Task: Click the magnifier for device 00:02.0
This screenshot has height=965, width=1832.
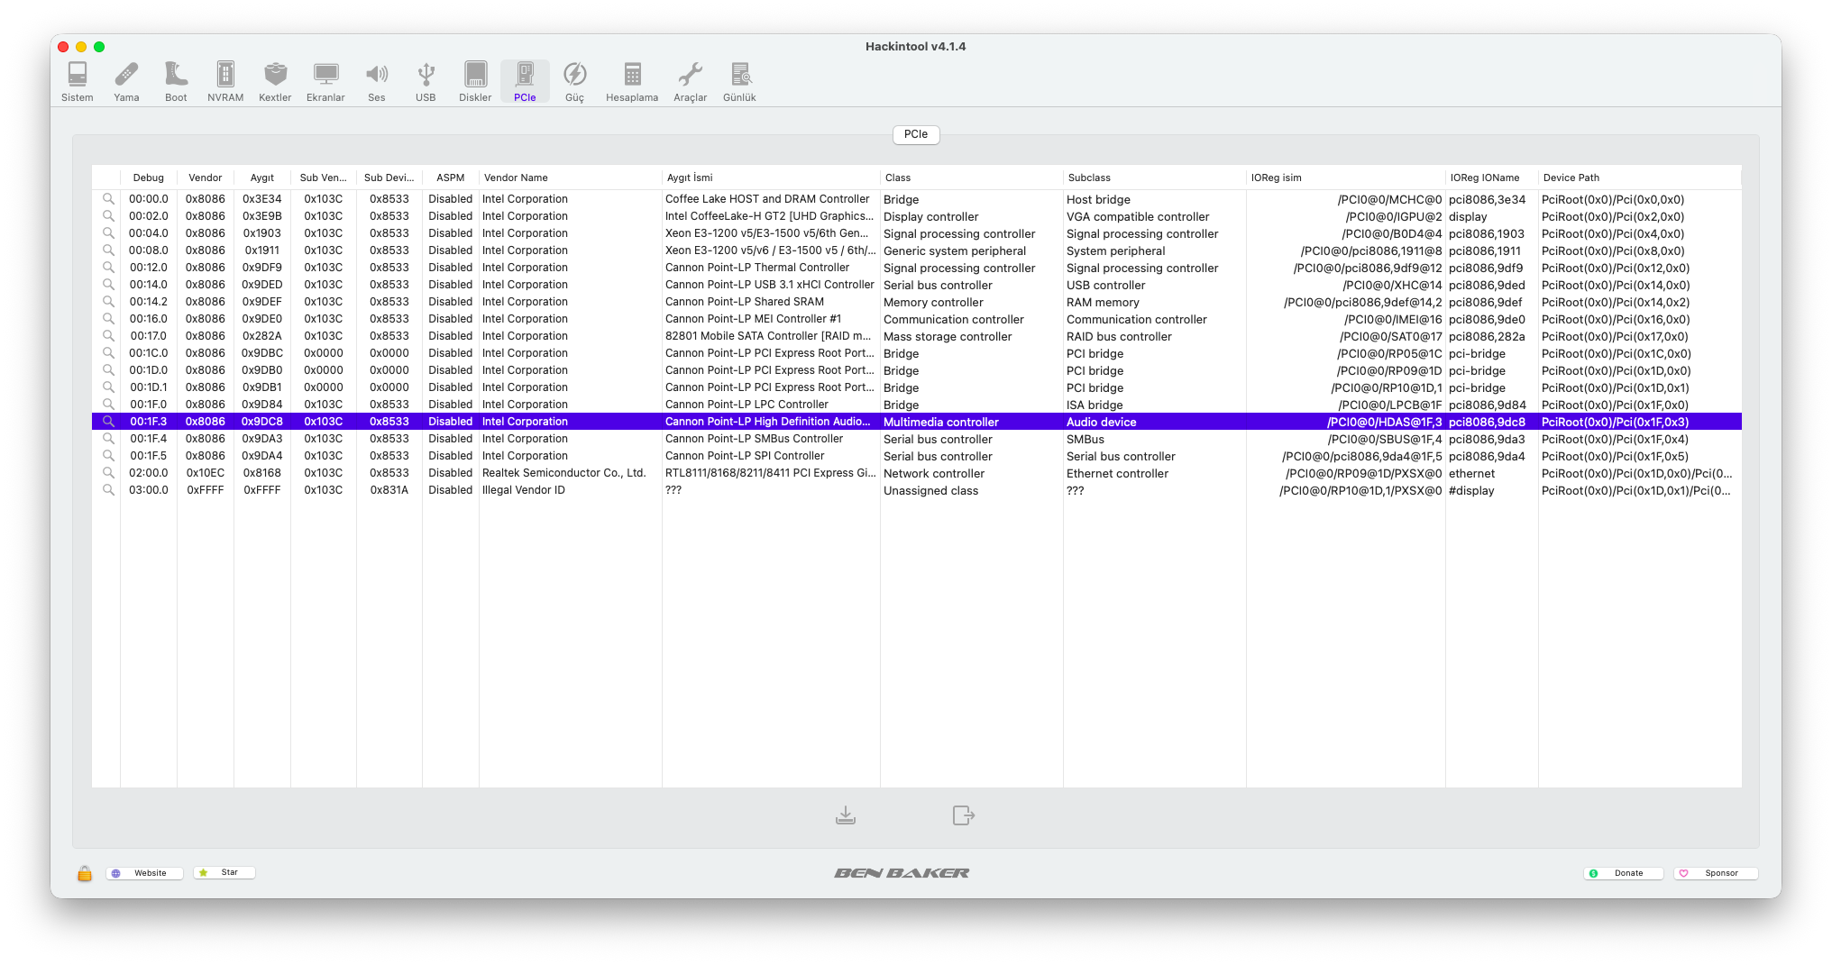Action: point(108,216)
